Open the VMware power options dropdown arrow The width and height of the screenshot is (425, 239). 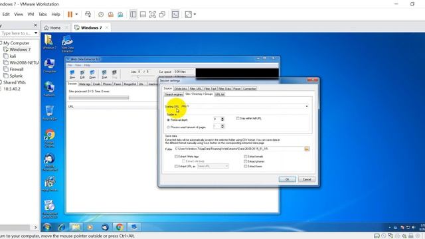pos(76,15)
